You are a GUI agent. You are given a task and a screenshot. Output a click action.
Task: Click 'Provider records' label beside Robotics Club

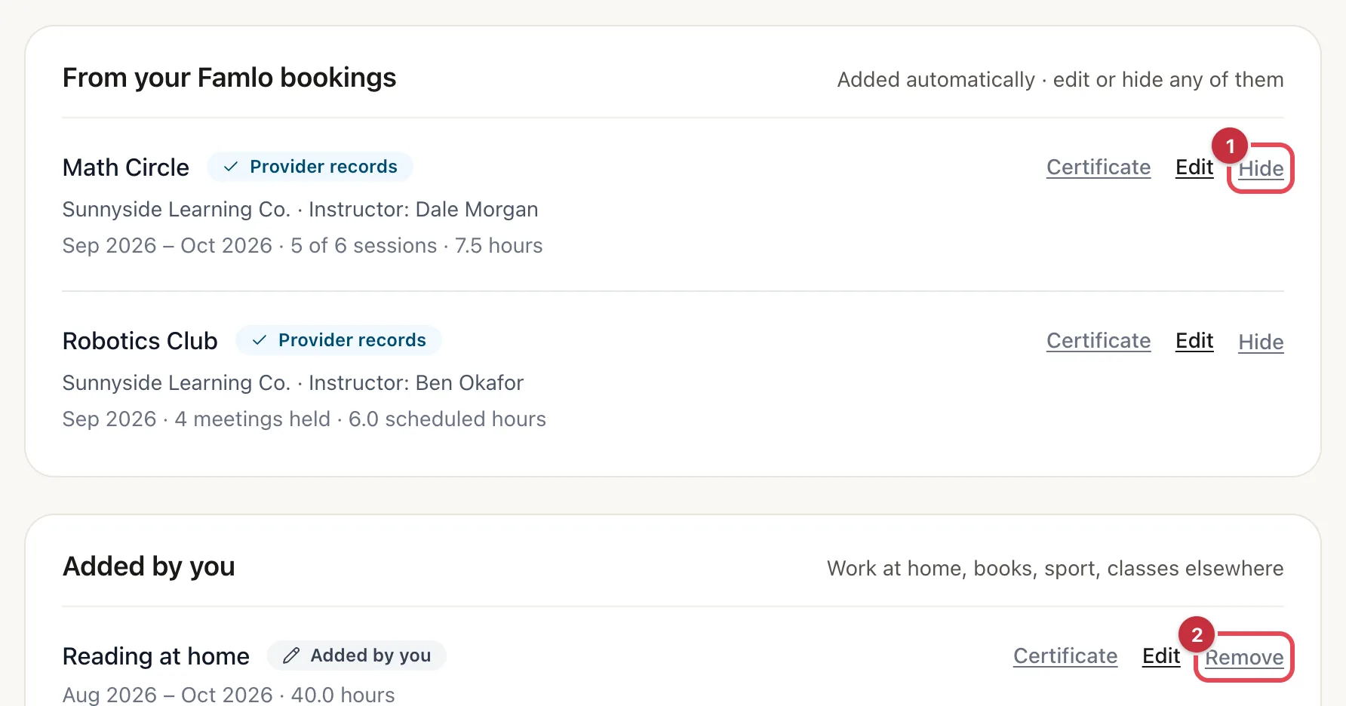click(x=352, y=340)
